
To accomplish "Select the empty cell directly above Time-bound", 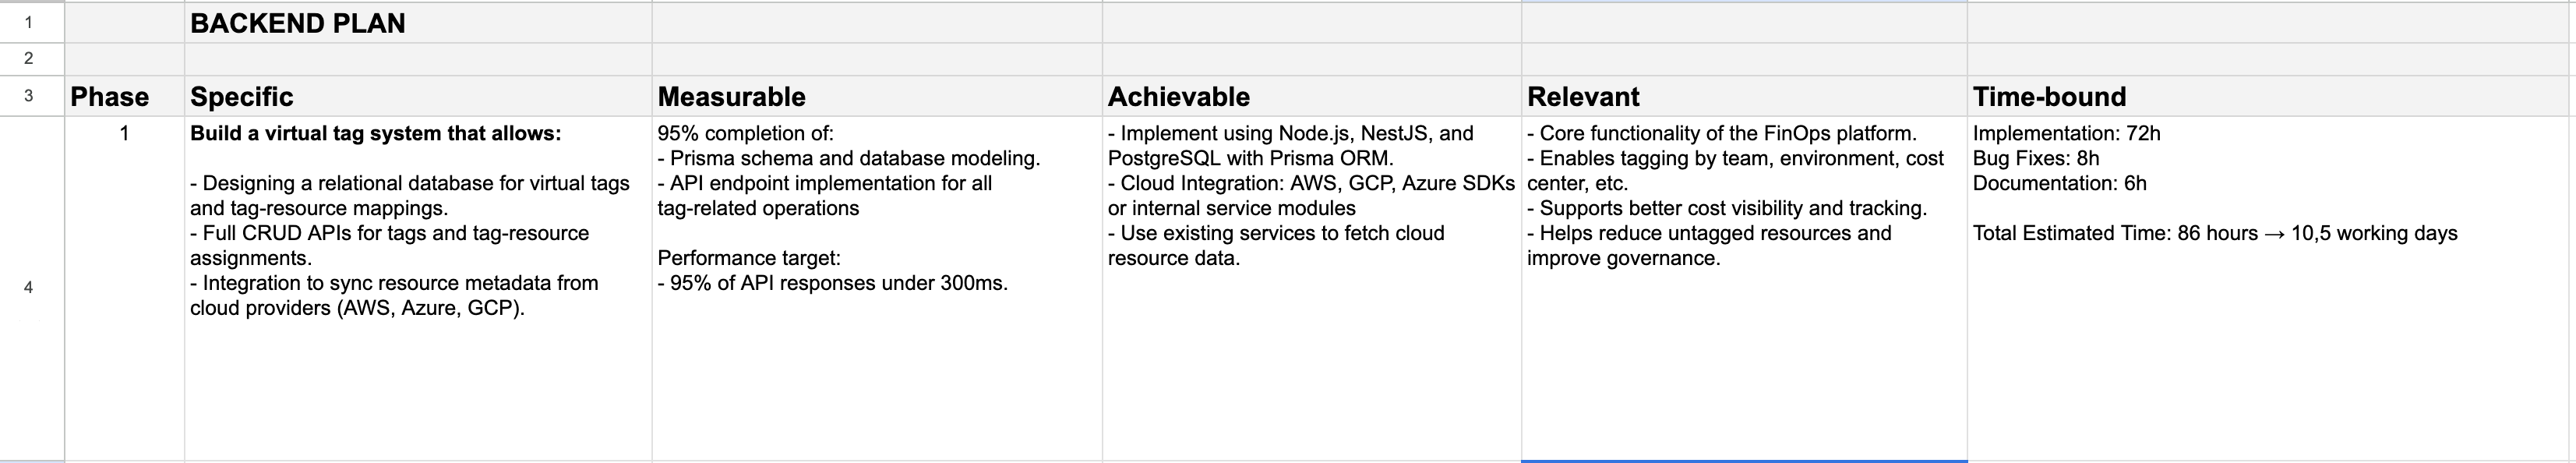I will (2270, 59).
